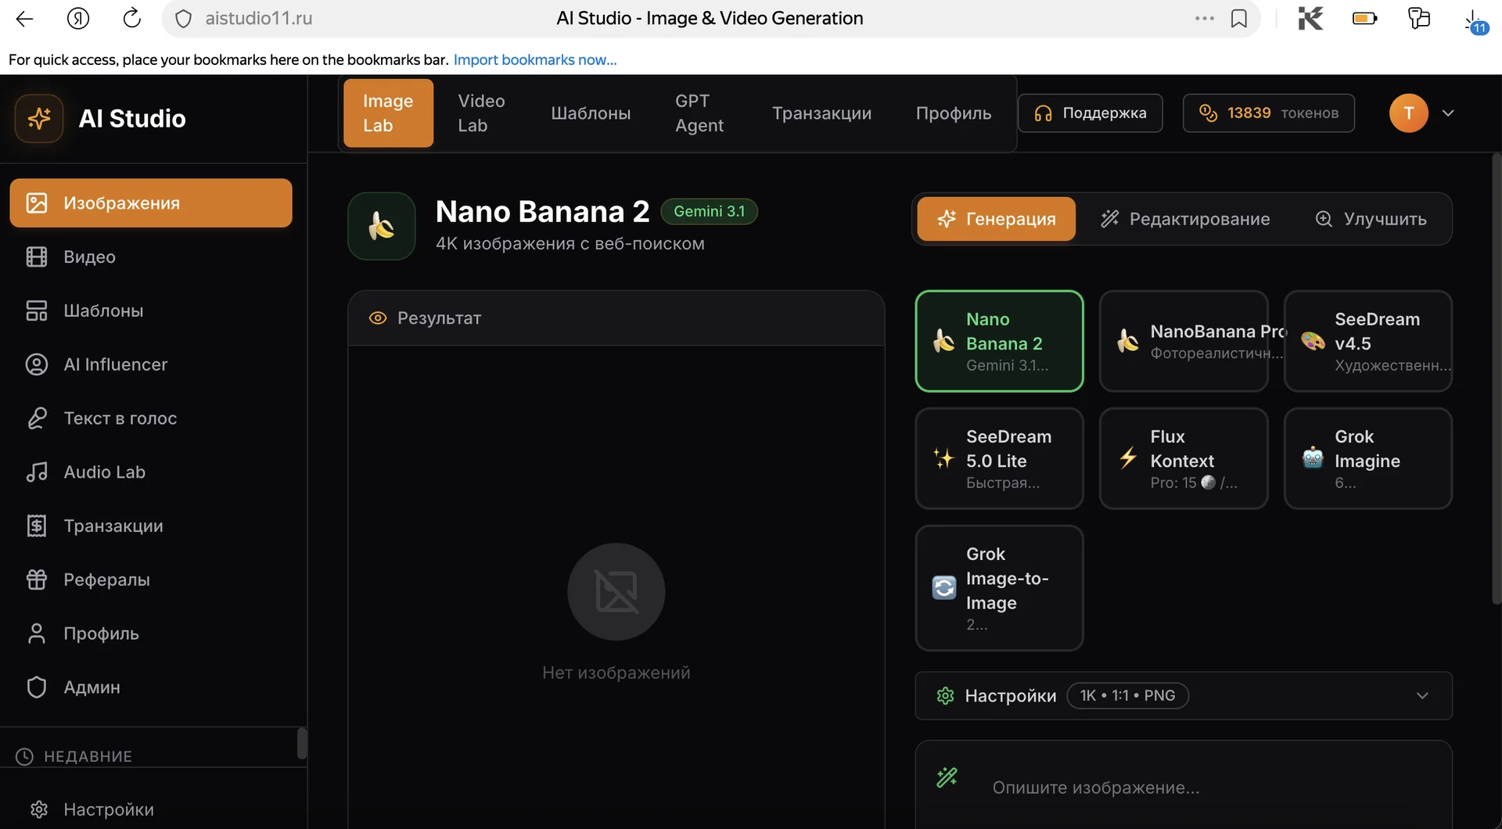1502x829 pixels.
Task: Open the Yandex home icon
Action: click(78, 19)
